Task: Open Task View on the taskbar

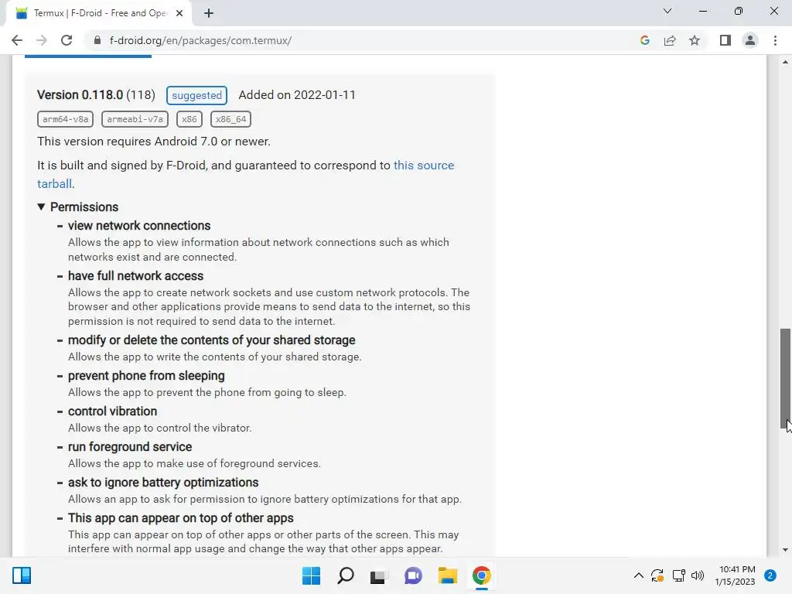Action: [379, 575]
